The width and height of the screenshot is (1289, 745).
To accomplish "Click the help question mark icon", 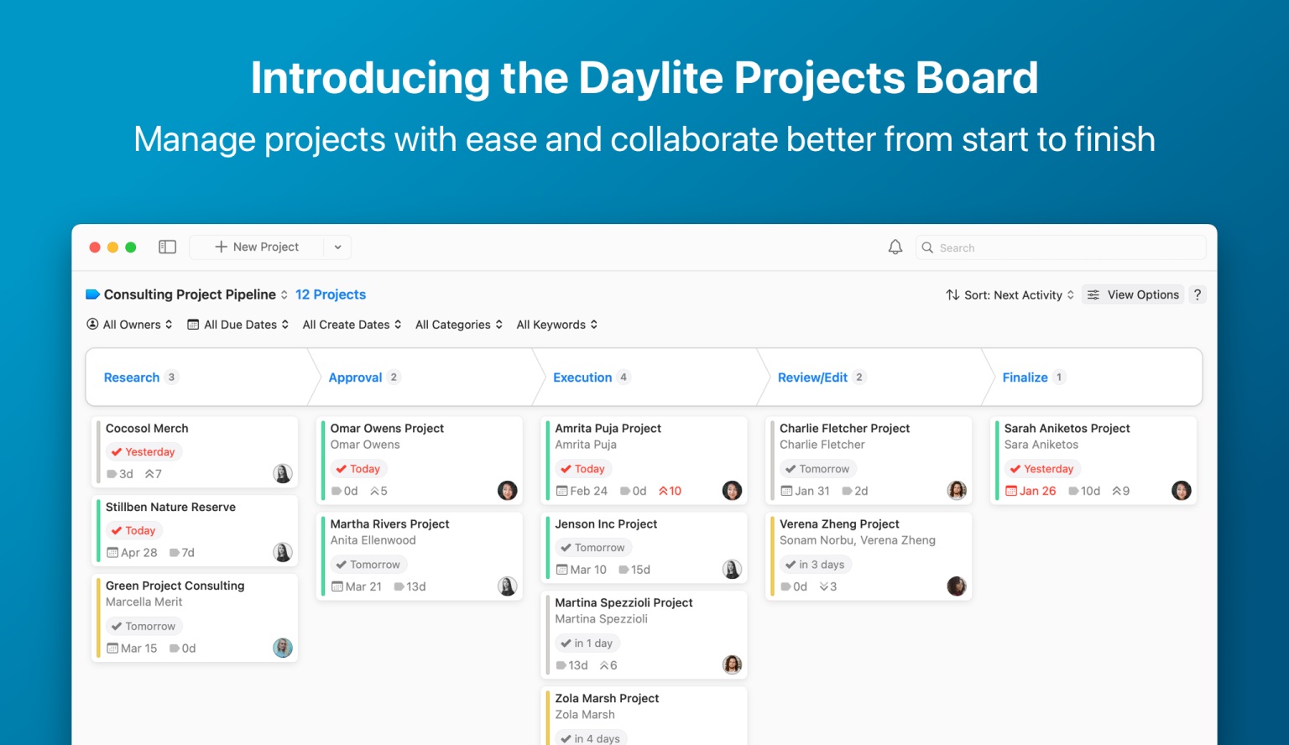I will coord(1198,294).
